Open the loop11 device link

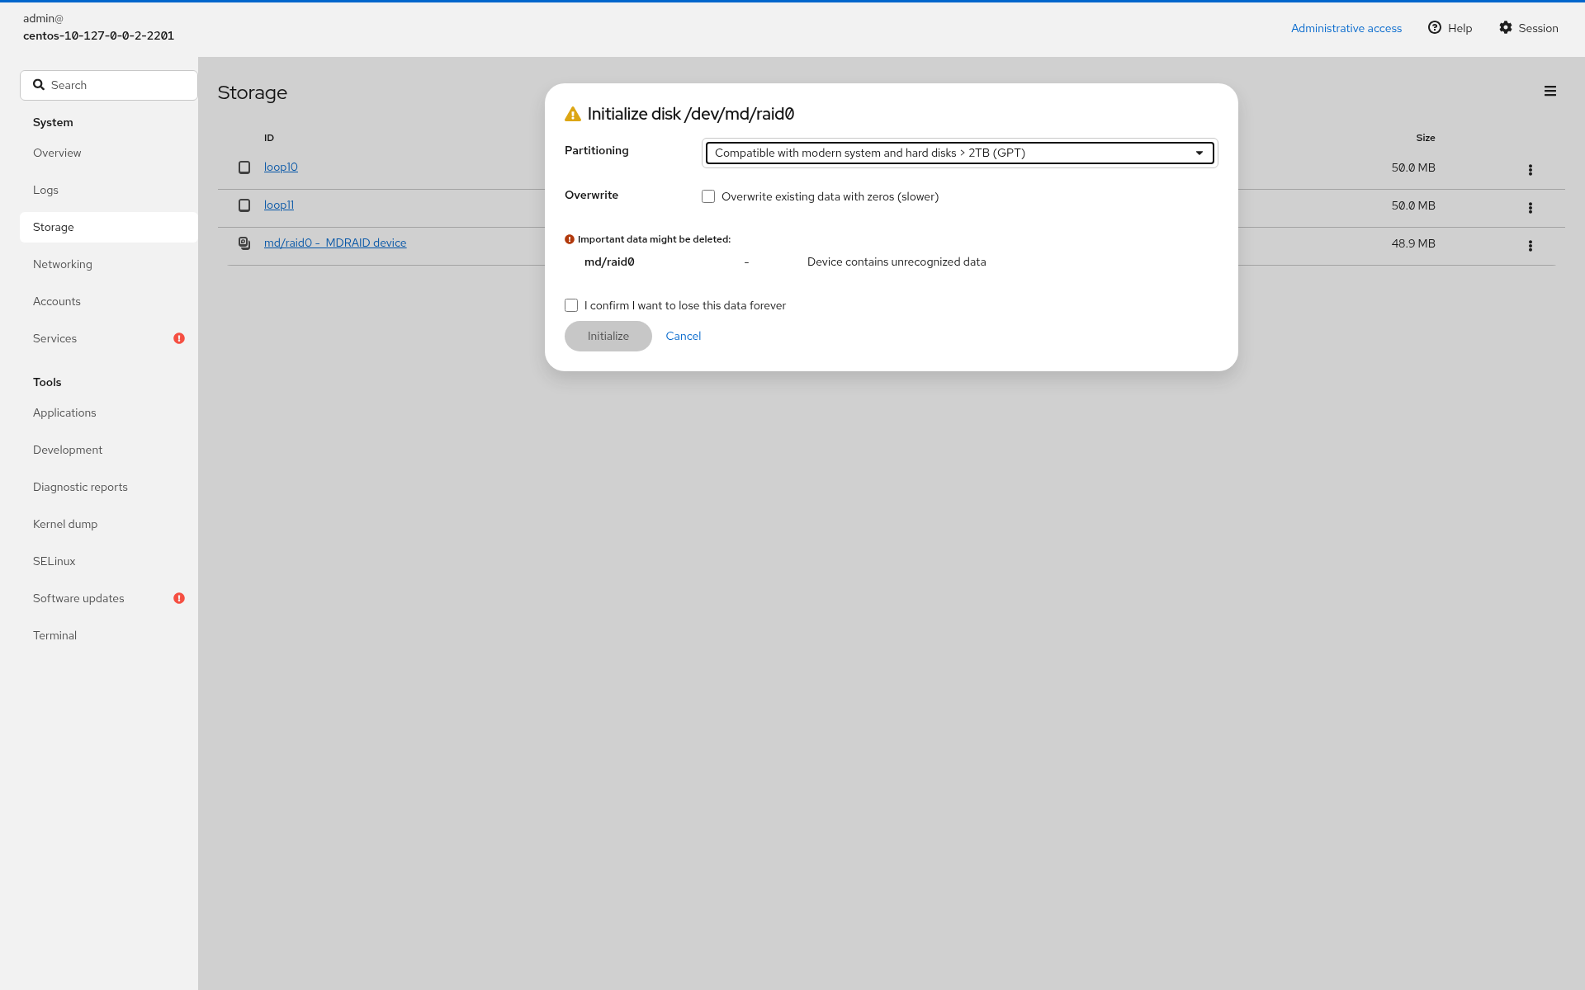click(x=279, y=205)
